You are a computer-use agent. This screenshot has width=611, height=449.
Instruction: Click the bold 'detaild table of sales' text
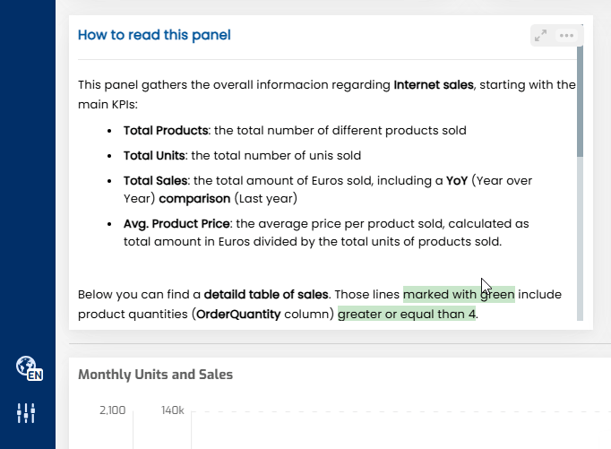pyautogui.click(x=266, y=294)
